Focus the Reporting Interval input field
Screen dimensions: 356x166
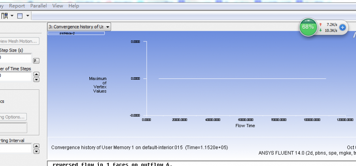15,148
